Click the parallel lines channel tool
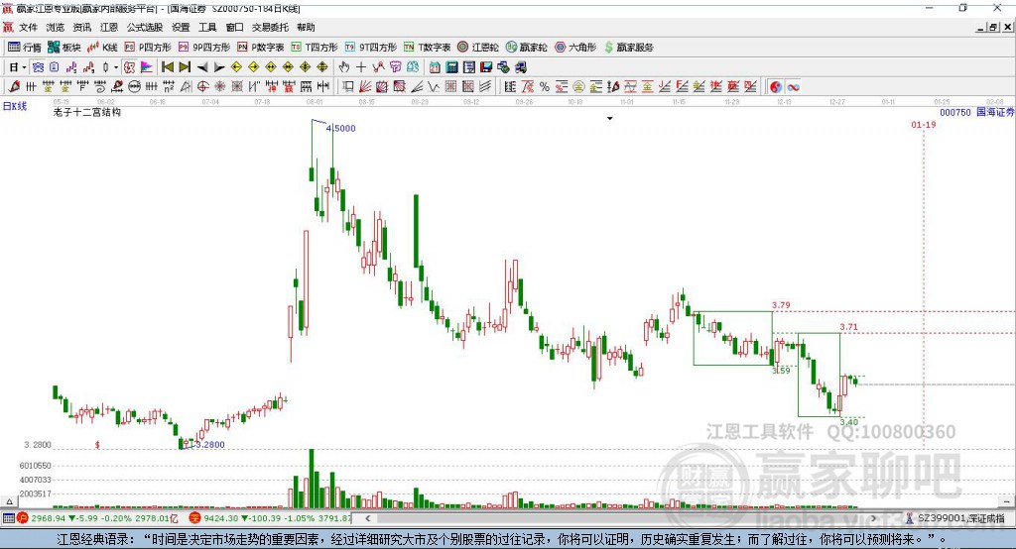Viewport: 1016px width, 549px height. coord(485,87)
